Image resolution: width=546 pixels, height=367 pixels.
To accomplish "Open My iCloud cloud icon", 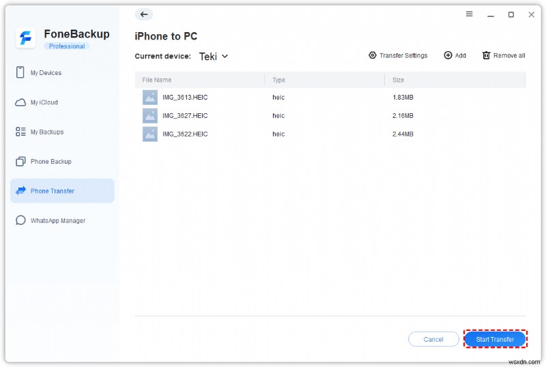I will click(20, 102).
